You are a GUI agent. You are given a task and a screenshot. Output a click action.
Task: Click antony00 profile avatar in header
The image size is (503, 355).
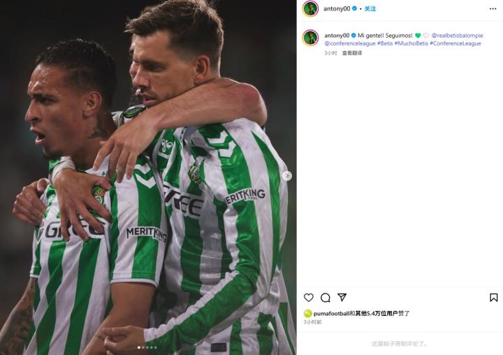[310, 8]
